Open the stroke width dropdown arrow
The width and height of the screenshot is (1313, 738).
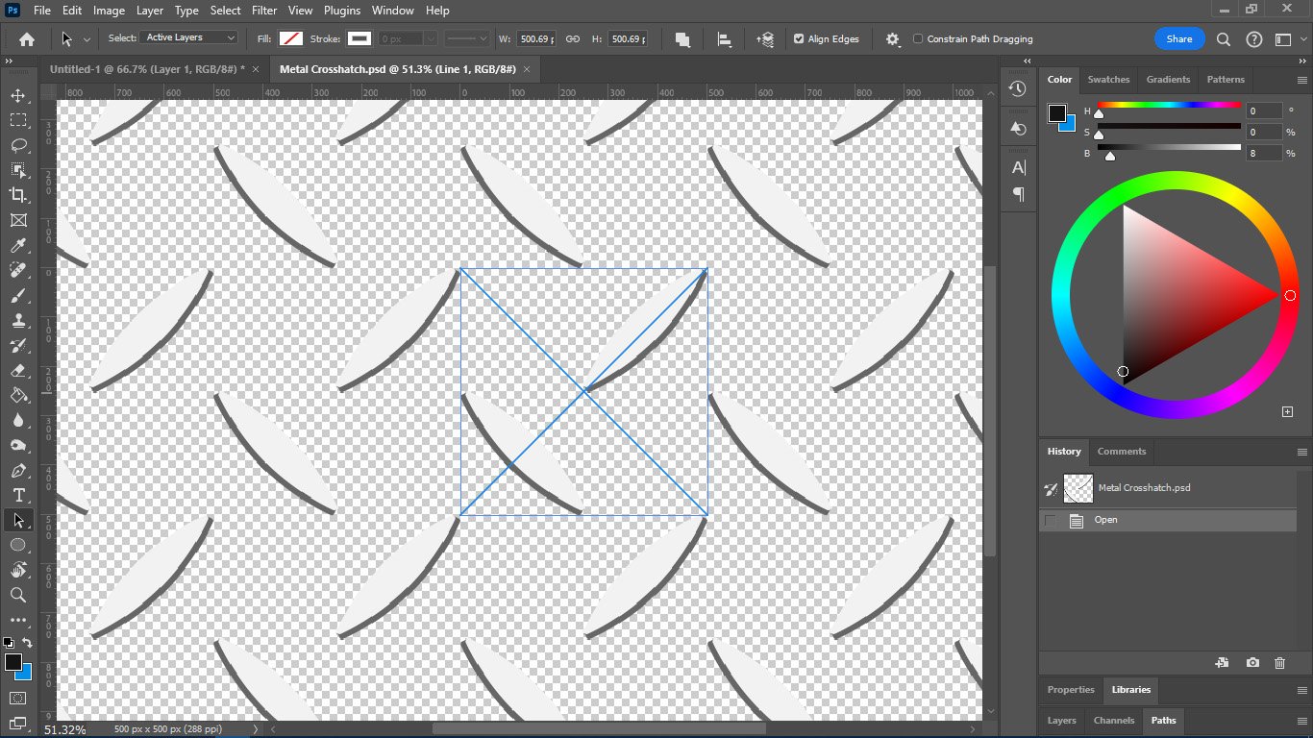[x=430, y=39]
